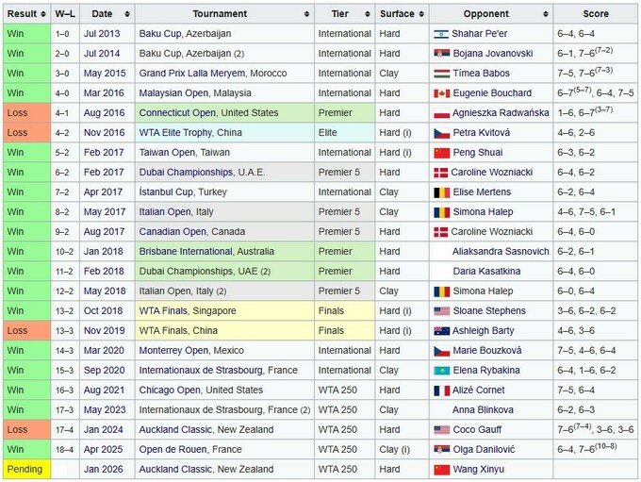Open the Connecticut Open tournament link
Image resolution: width=641 pixels, height=482 pixels.
[x=178, y=113]
